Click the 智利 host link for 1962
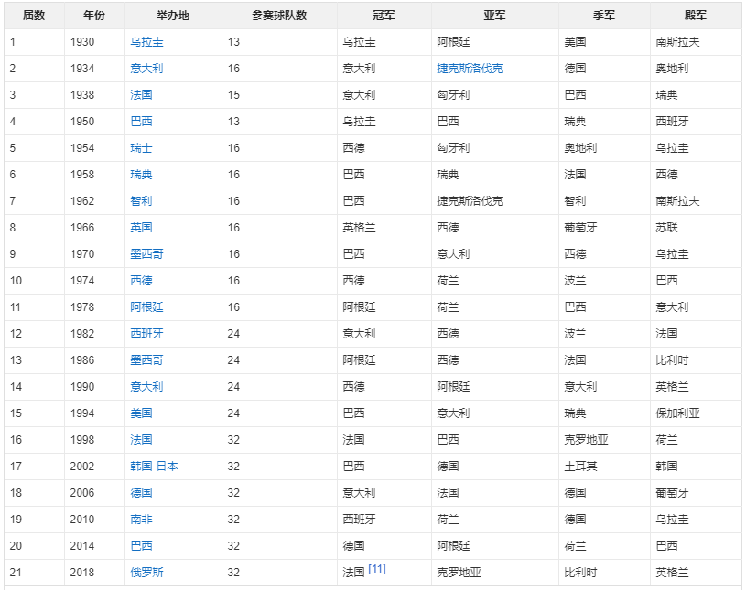The width and height of the screenshot is (746, 590). (141, 201)
